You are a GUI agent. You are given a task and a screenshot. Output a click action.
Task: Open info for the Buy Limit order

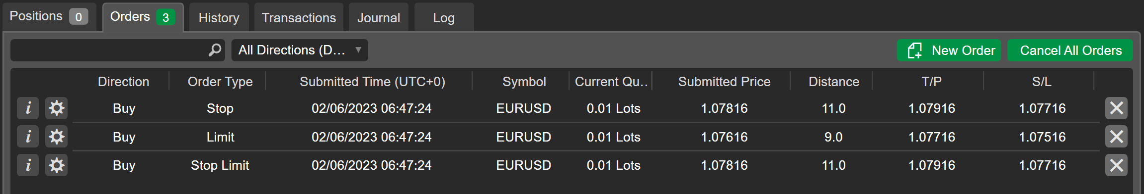[28, 137]
